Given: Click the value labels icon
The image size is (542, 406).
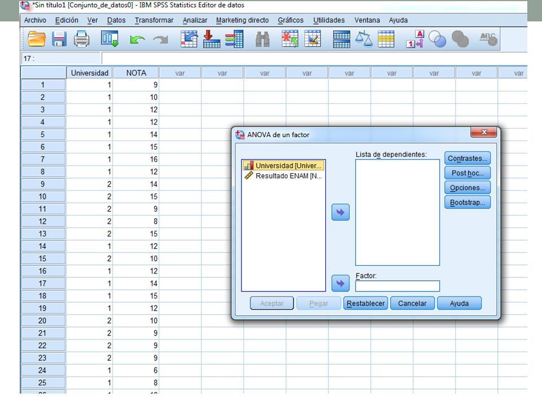Looking at the screenshot, I should 415,39.
